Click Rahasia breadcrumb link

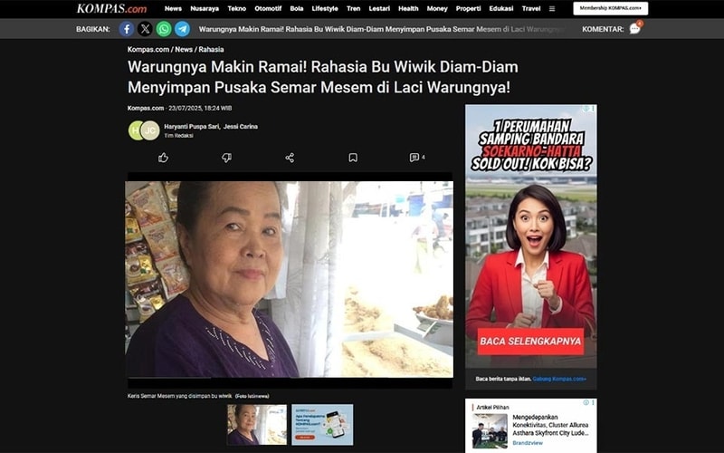[x=211, y=50]
